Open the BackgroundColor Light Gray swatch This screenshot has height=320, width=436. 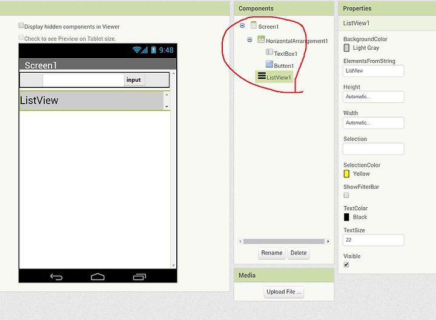coord(346,48)
